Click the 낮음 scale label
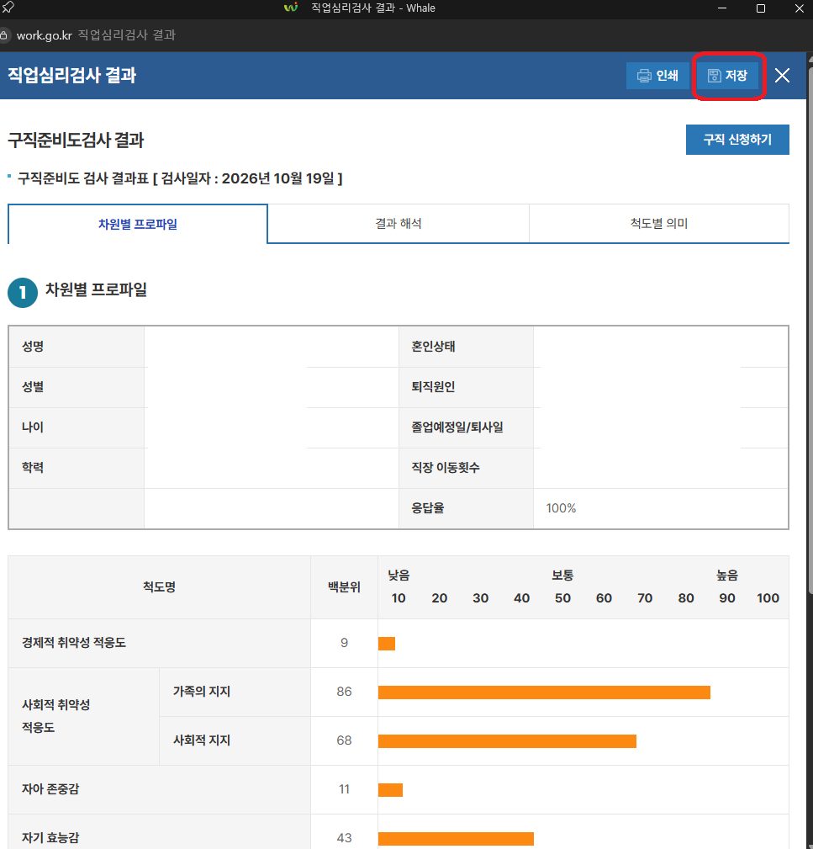The height and width of the screenshot is (849, 813). pos(399,575)
